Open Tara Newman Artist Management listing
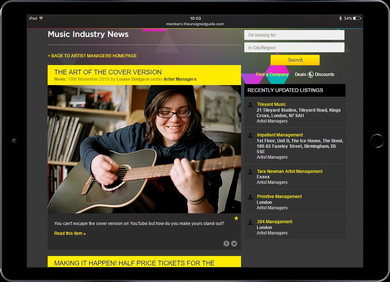The width and height of the screenshot is (390, 282). click(x=289, y=171)
